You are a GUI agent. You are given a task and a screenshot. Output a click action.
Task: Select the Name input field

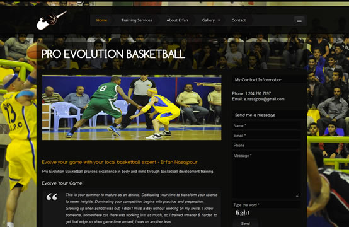tap(266, 126)
